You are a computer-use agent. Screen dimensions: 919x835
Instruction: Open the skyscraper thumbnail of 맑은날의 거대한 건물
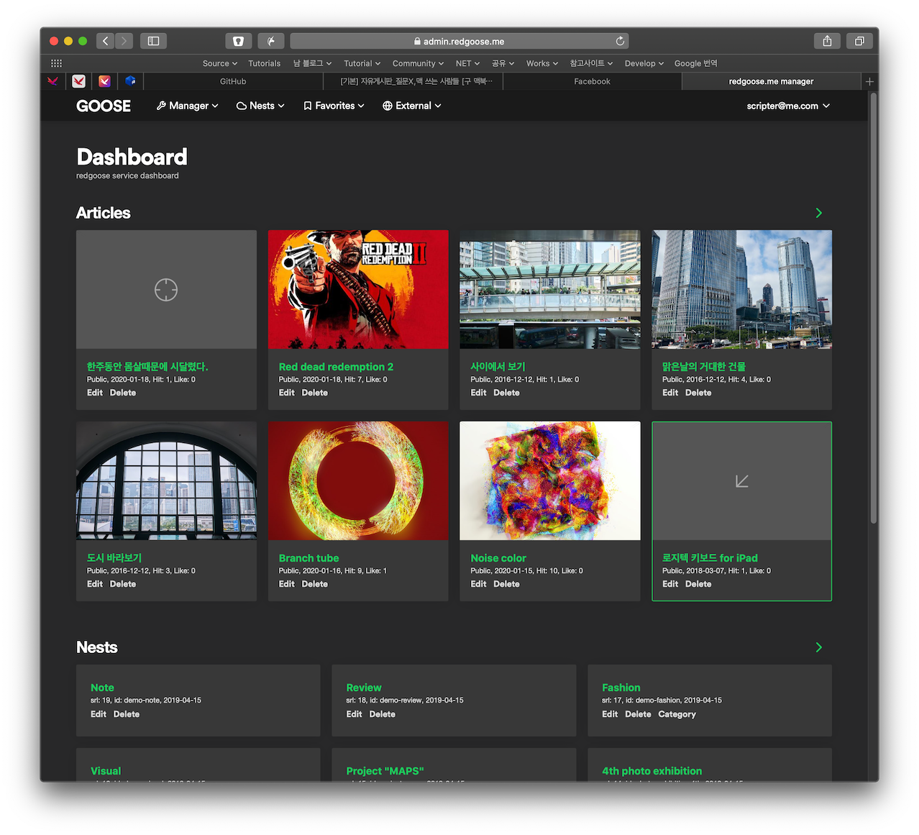[x=741, y=289]
